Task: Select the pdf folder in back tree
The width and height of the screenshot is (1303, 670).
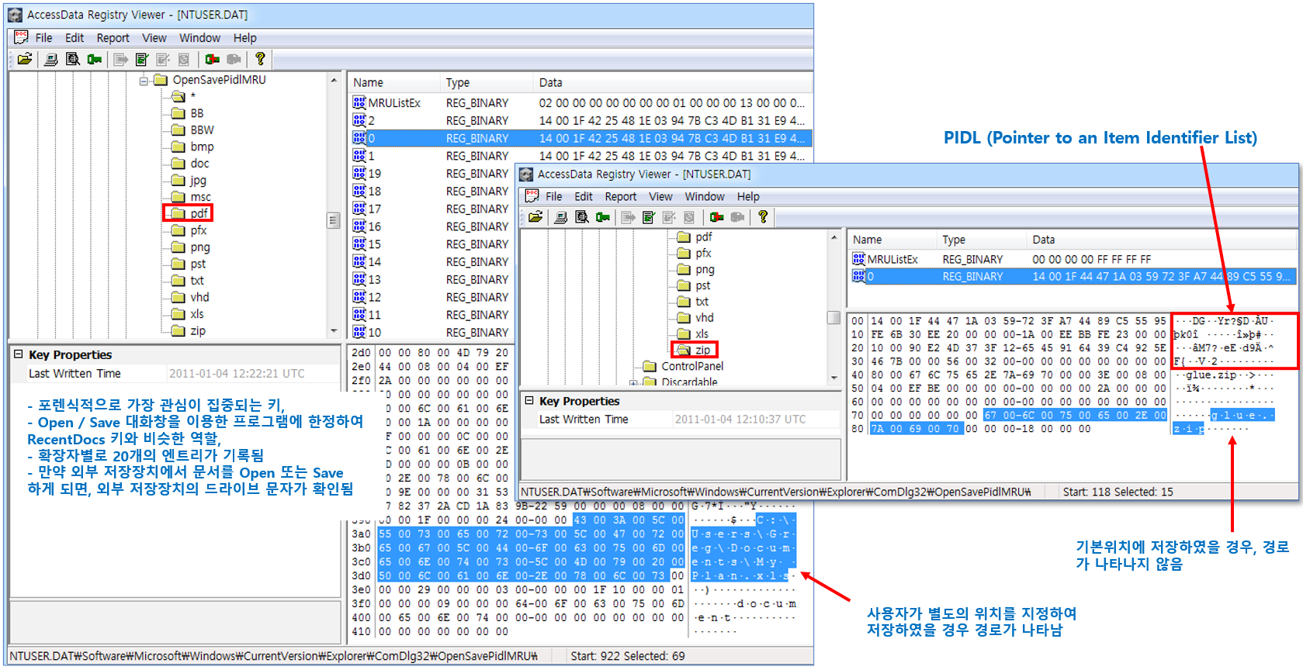Action: click(x=191, y=213)
